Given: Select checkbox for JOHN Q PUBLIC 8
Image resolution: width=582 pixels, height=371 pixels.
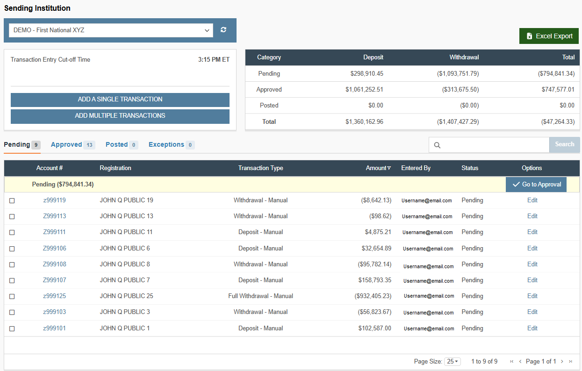Looking at the screenshot, I should [x=12, y=264].
